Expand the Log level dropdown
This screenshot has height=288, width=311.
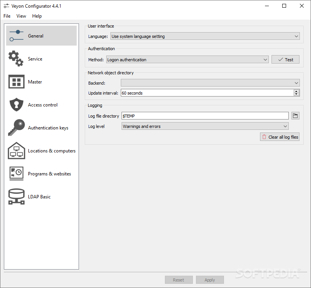tap(205, 126)
